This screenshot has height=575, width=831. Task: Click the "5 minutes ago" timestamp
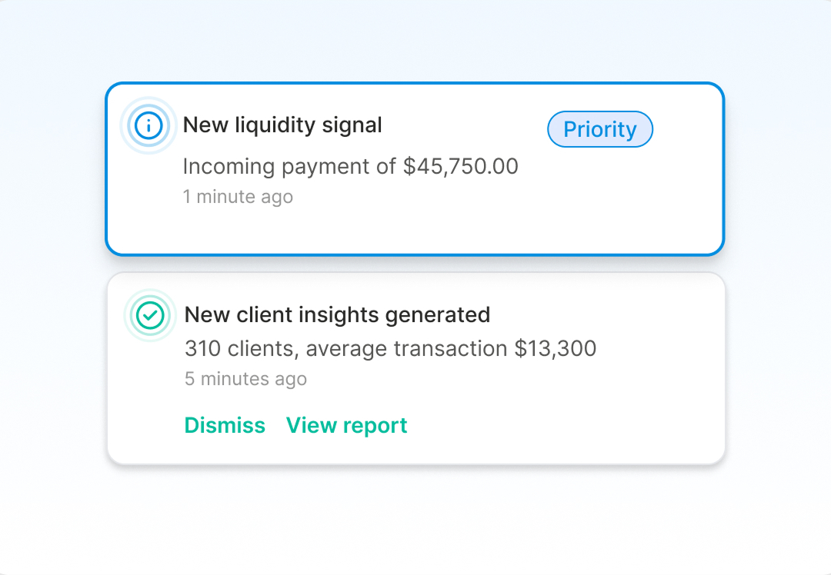tap(245, 379)
